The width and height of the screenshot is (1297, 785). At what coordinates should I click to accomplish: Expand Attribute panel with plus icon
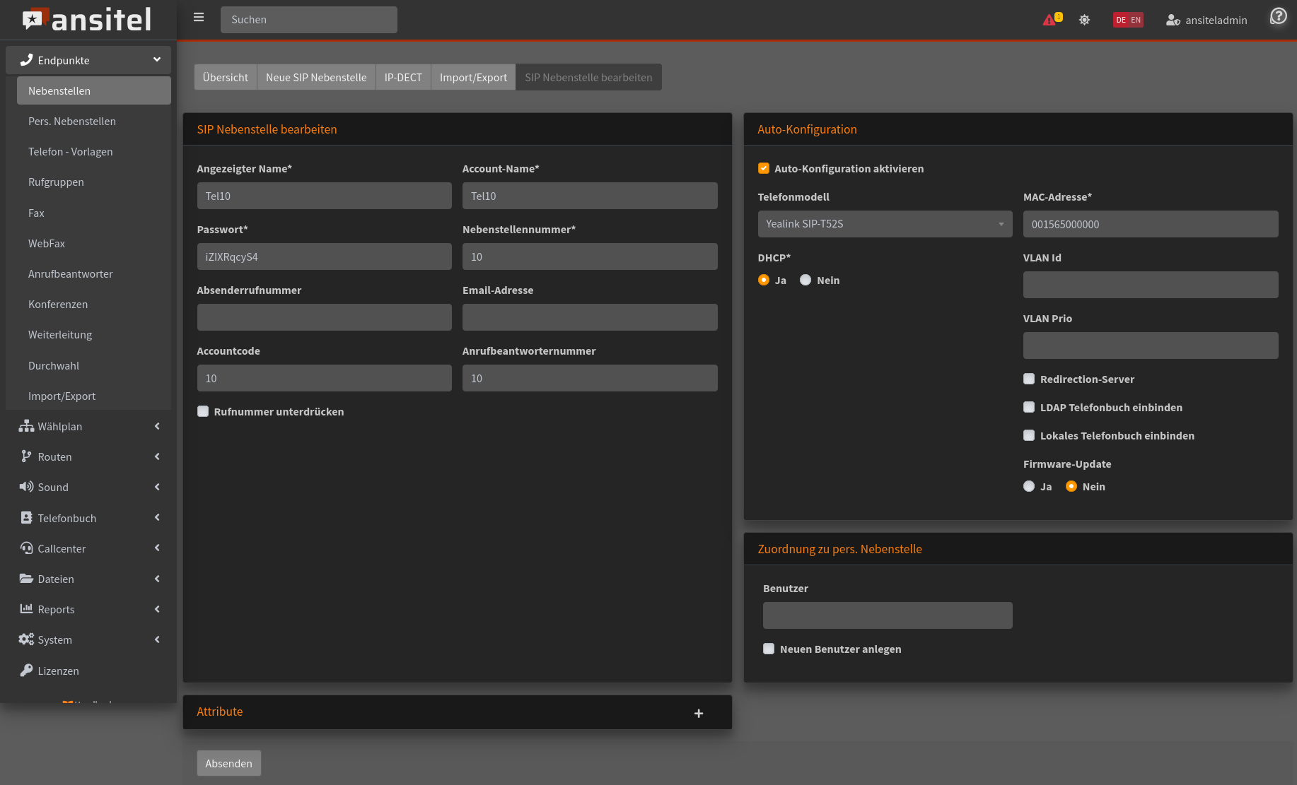[x=698, y=713]
